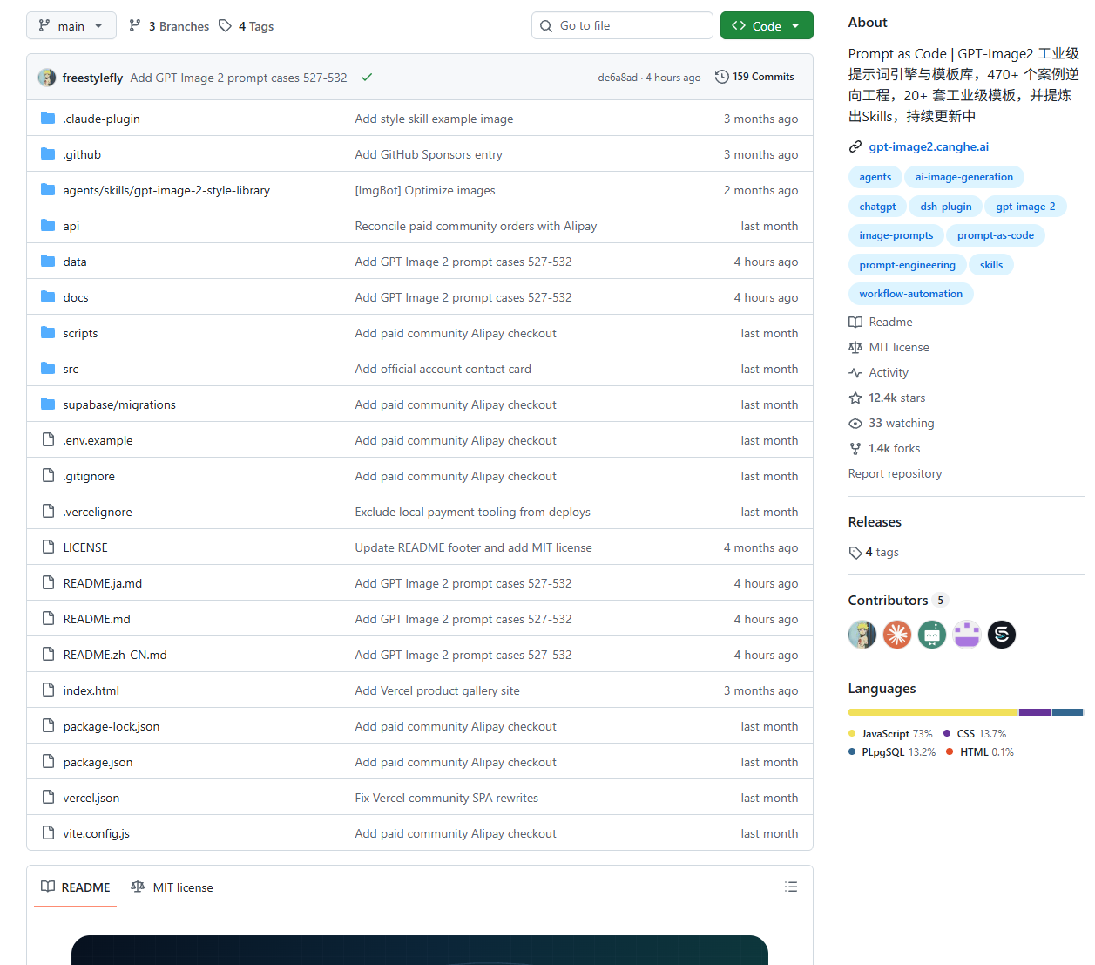Open the README outline list icon
Screen dimensions: 1095x965
pos(791,887)
